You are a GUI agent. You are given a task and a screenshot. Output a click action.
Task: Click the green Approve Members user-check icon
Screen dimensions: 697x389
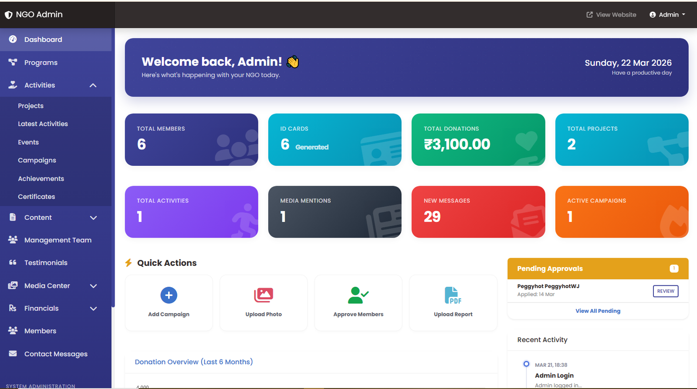pos(358,295)
